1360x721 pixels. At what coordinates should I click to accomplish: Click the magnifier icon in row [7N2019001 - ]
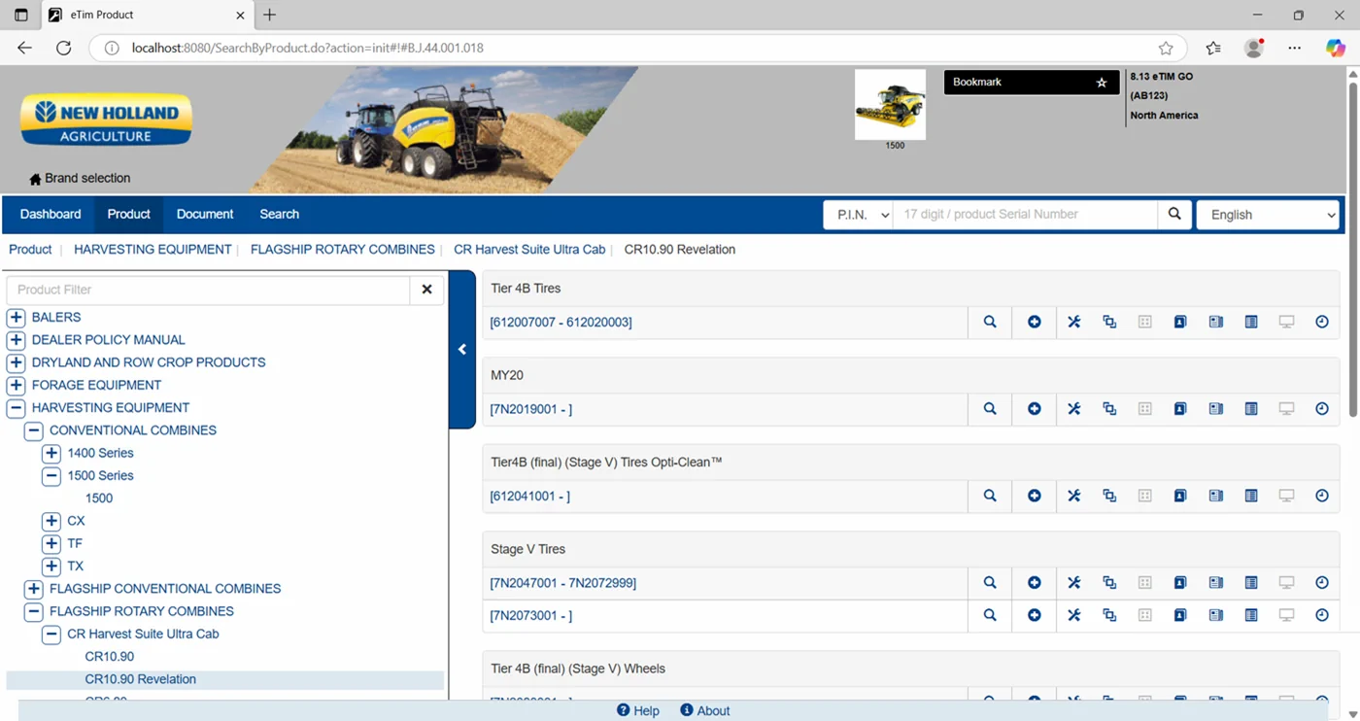coord(990,409)
